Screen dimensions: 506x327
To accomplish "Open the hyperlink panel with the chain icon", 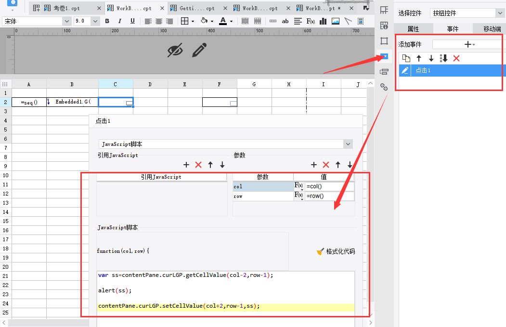I will click(384, 87).
